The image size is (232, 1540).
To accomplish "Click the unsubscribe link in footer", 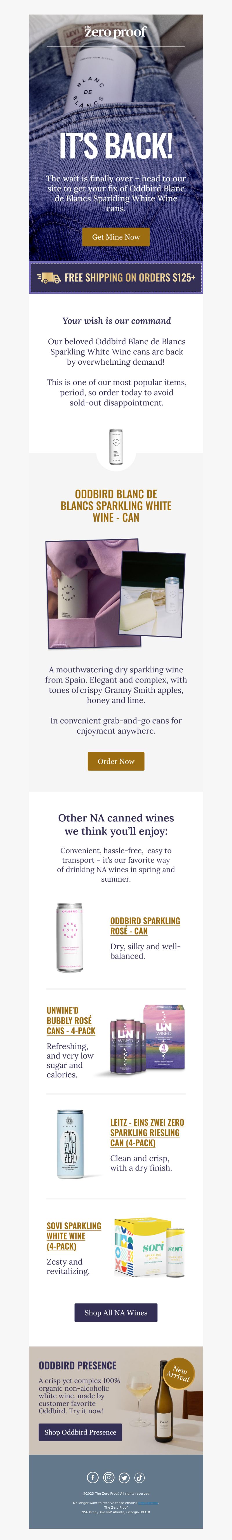I will click(148, 1502).
